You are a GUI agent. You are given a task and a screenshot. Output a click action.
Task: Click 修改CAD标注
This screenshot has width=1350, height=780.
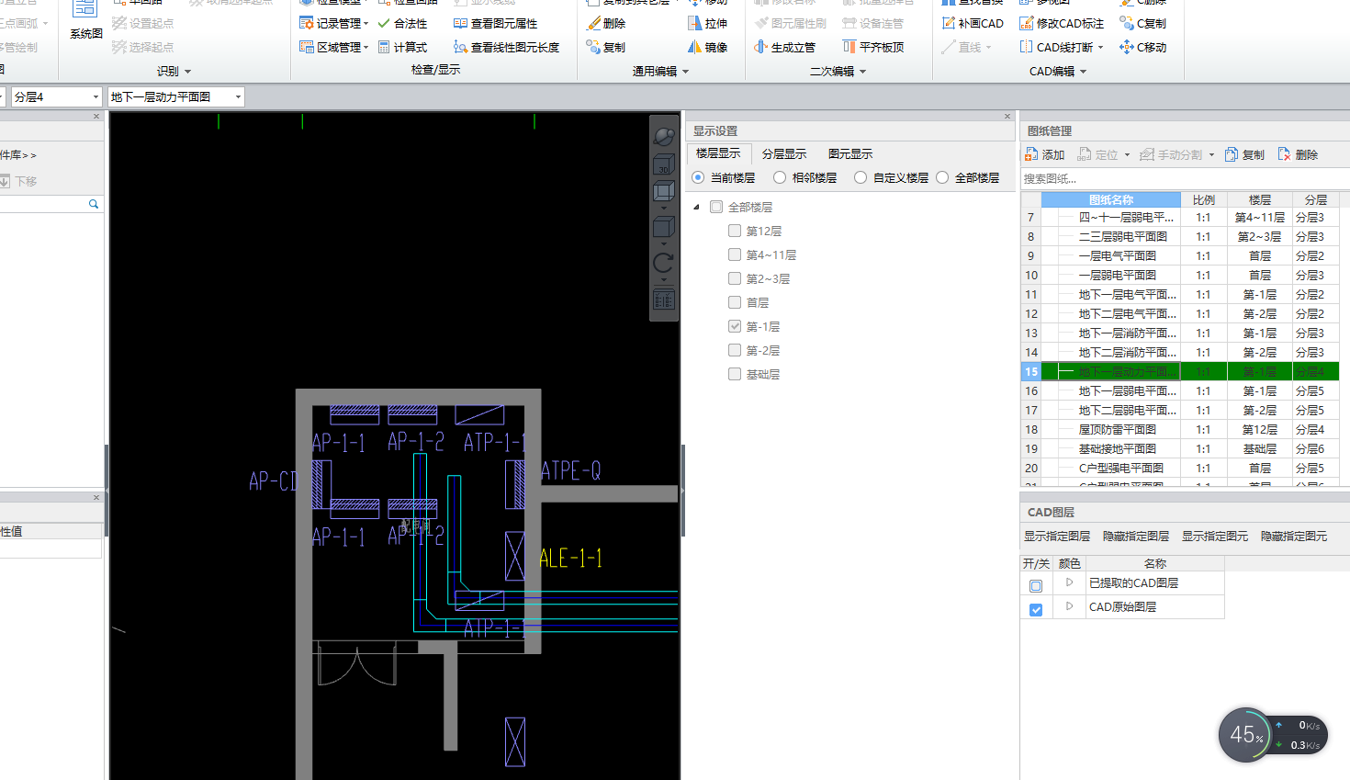tap(1062, 23)
